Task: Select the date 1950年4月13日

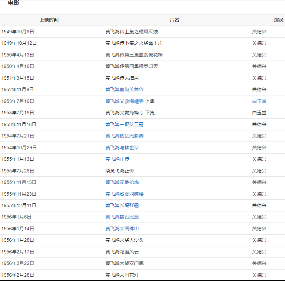Action: 18,55
